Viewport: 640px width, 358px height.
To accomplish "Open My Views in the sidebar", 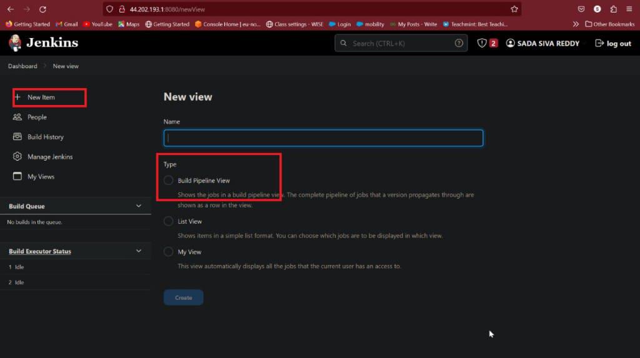I will click(41, 176).
